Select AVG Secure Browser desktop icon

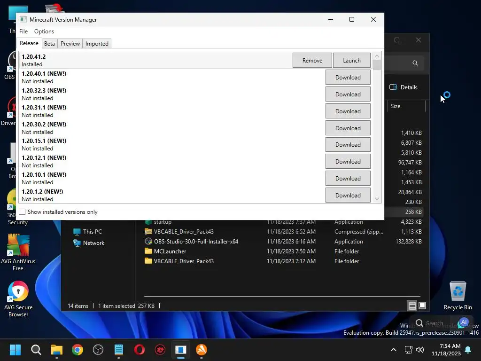[x=18, y=299]
